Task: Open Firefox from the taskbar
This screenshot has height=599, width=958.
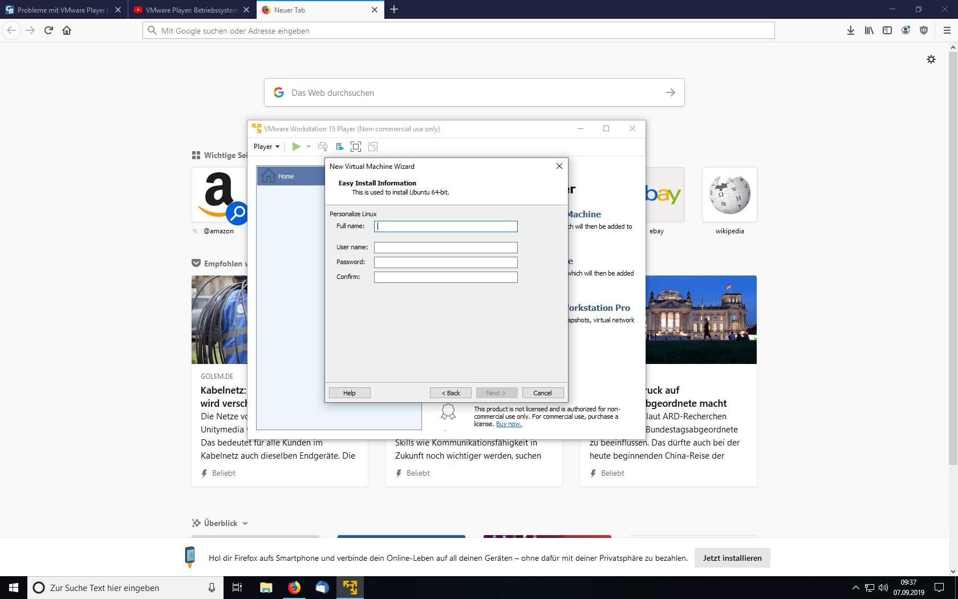Action: coord(294,588)
